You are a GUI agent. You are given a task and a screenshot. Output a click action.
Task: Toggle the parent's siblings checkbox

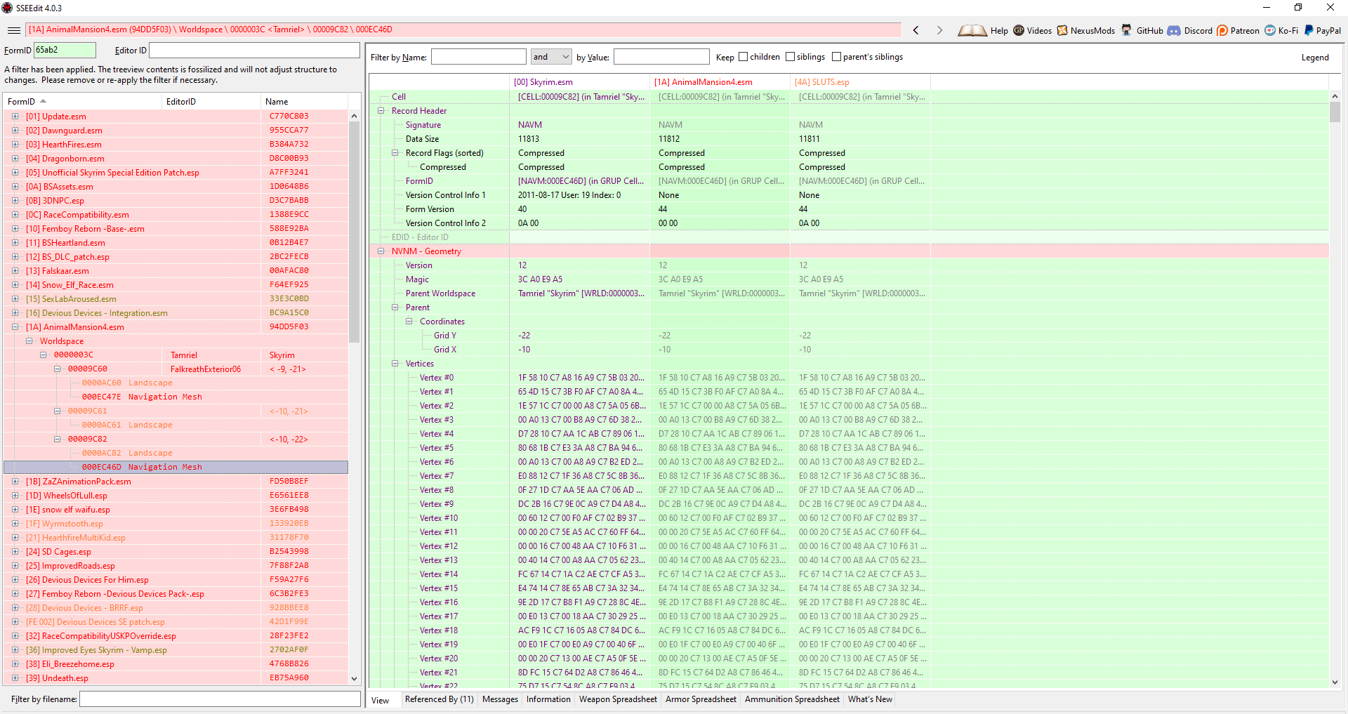[836, 57]
